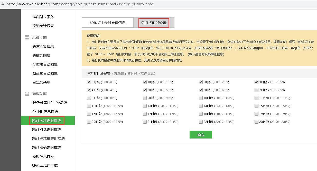Enable the 20时段 (20:00~20:59) checkbox
The height and width of the screenshot is (171, 317).
tap(89, 122)
